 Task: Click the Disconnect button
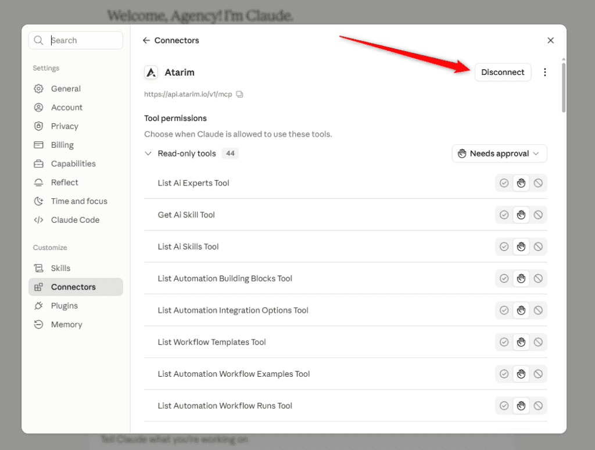(x=503, y=72)
